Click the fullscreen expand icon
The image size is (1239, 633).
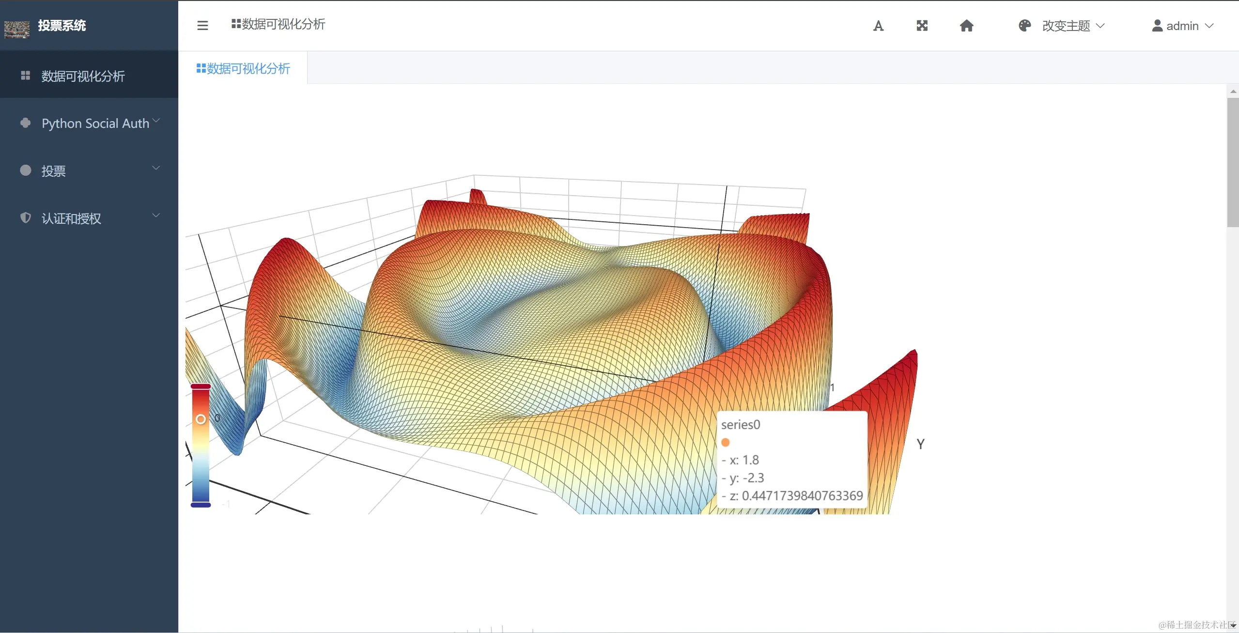[922, 26]
